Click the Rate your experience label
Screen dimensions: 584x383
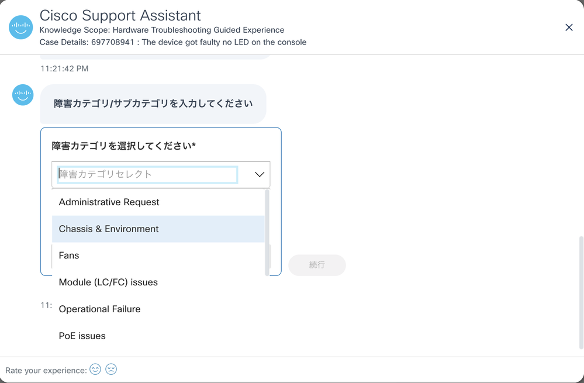tap(46, 370)
